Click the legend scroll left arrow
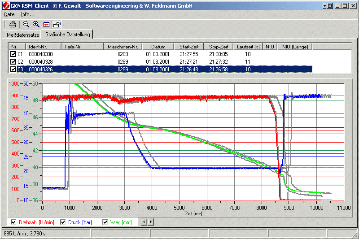The image size is (359, 239). click(x=144, y=222)
